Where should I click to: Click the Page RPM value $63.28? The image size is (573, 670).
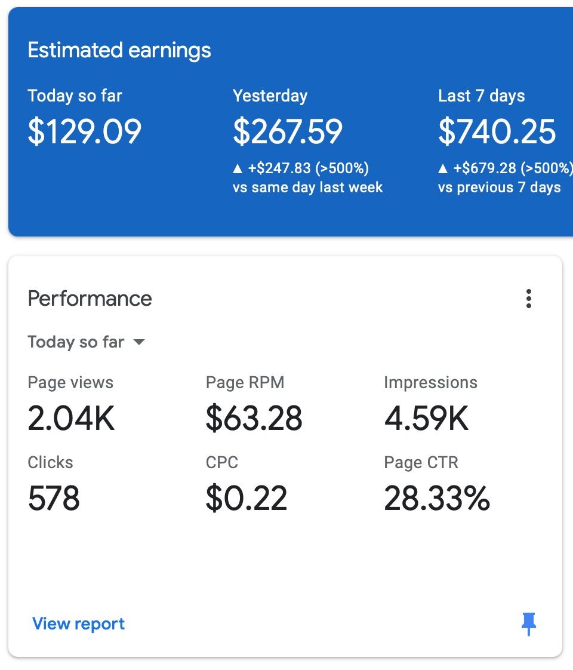click(x=254, y=419)
